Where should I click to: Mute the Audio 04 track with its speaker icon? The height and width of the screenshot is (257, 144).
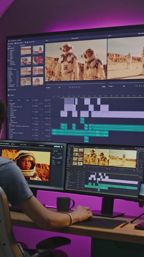click(x=49, y=136)
